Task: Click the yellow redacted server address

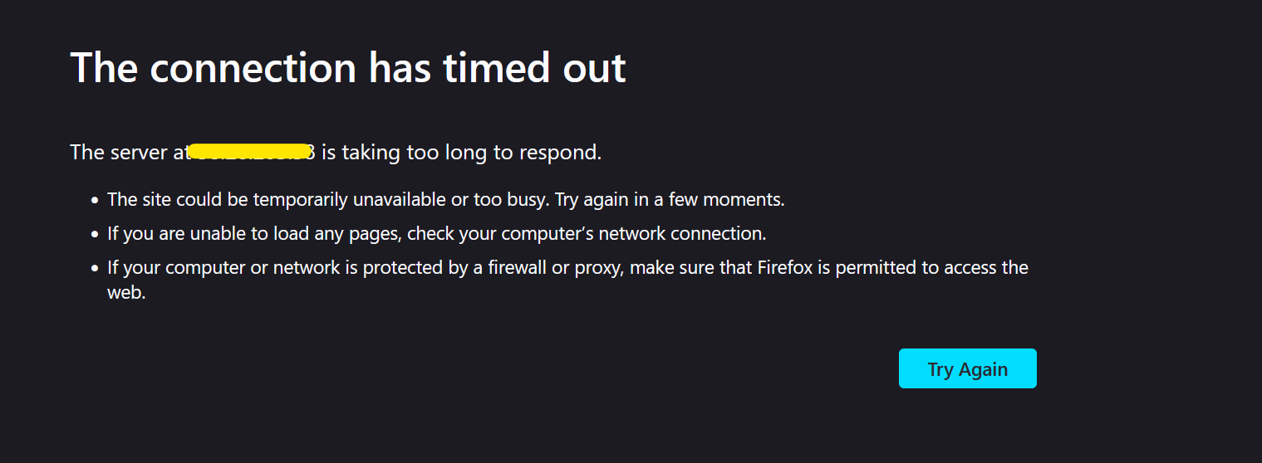Action: click(250, 152)
